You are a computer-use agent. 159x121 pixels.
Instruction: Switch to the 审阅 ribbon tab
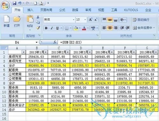88,10
